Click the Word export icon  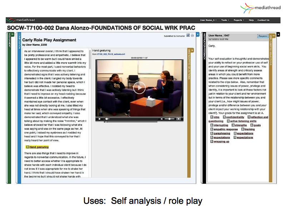click(188, 36)
